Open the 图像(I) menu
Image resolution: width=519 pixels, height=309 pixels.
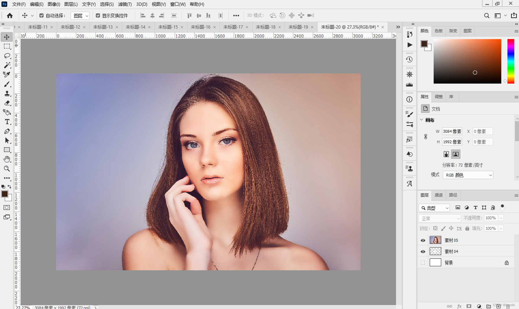point(54,4)
